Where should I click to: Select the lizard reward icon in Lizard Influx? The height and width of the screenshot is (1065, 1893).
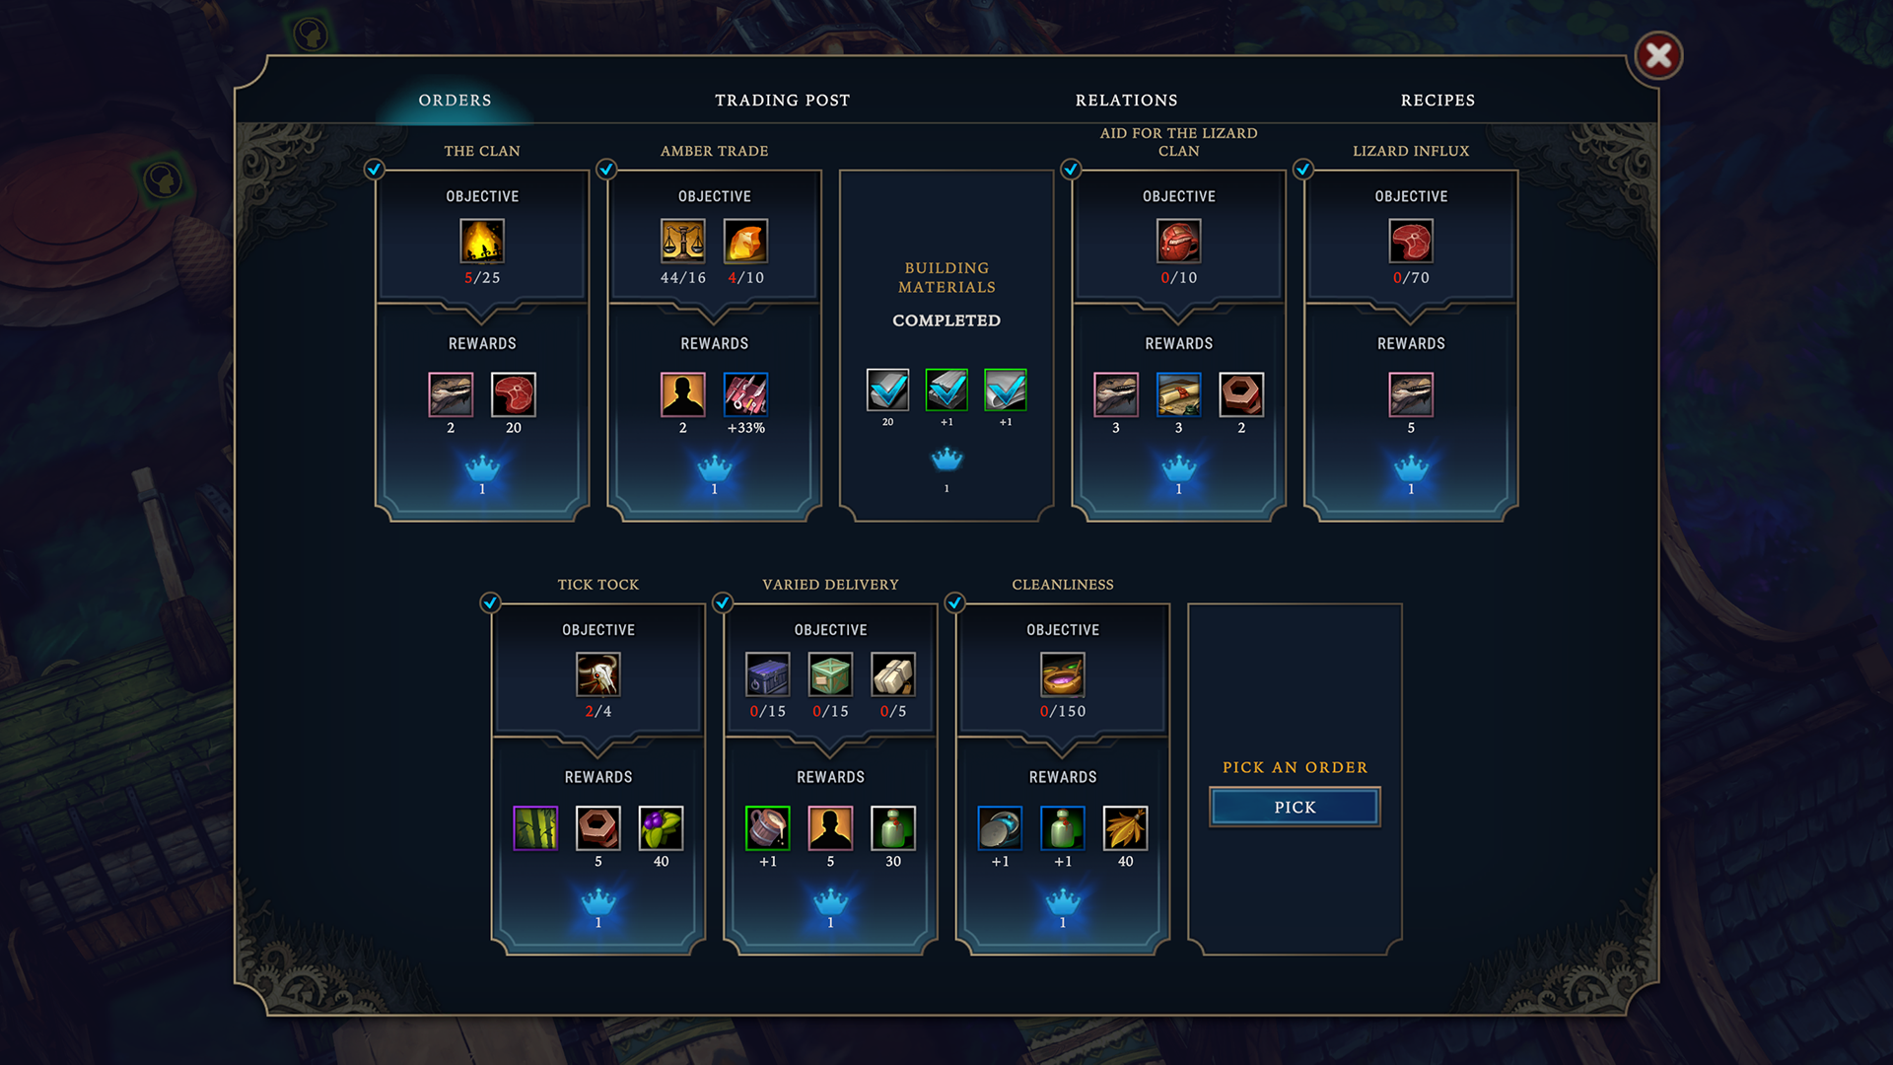[1411, 395]
